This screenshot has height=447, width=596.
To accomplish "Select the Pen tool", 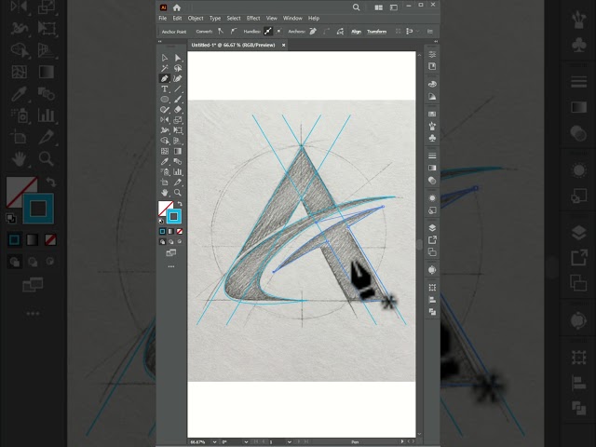I will 165,78.
